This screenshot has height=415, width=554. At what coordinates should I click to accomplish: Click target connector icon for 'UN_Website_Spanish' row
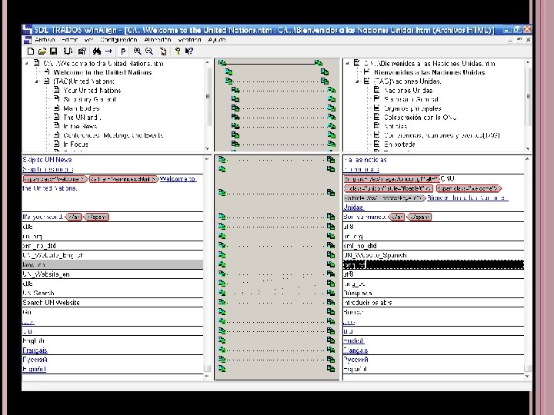point(331,255)
